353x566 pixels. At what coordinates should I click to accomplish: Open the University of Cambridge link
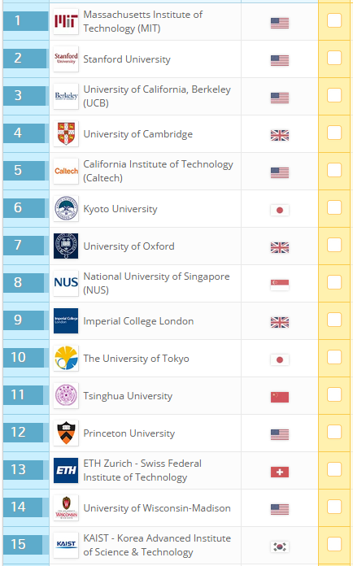pyautogui.click(x=138, y=134)
